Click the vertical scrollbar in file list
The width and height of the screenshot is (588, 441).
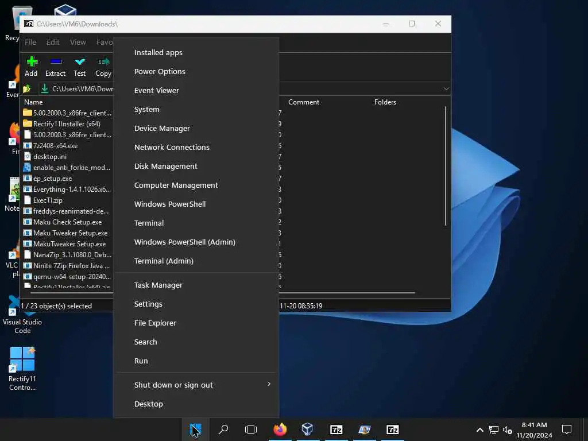tap(446, 166)
